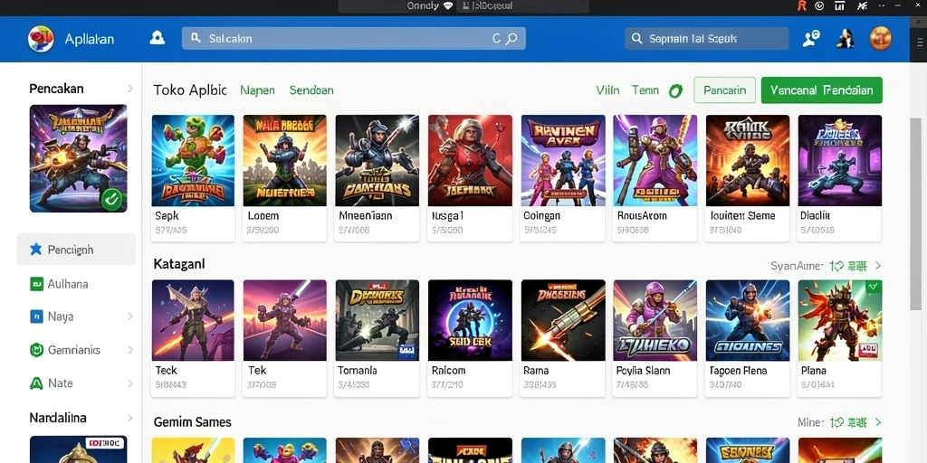Viewport: 927px width, 463px height.
Task: Click the orange avatar icon at top right
Action: click(x=880, y=38)
